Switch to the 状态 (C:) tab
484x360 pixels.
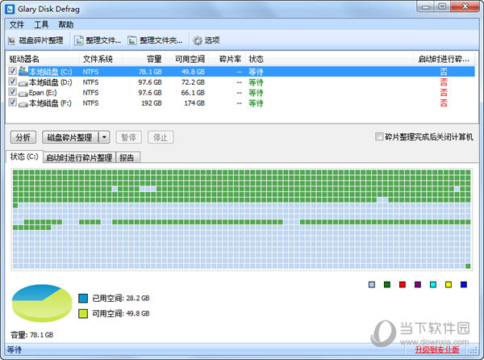pos(24,157)
